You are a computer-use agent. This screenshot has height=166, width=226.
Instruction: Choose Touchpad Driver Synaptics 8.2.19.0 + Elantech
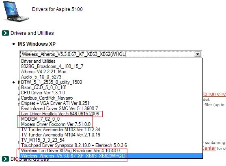point(111,145)
